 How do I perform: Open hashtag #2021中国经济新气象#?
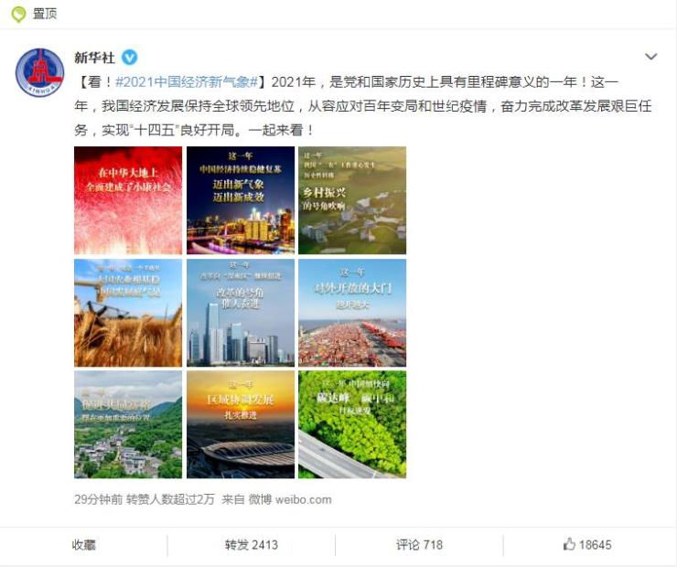(187, 81)
